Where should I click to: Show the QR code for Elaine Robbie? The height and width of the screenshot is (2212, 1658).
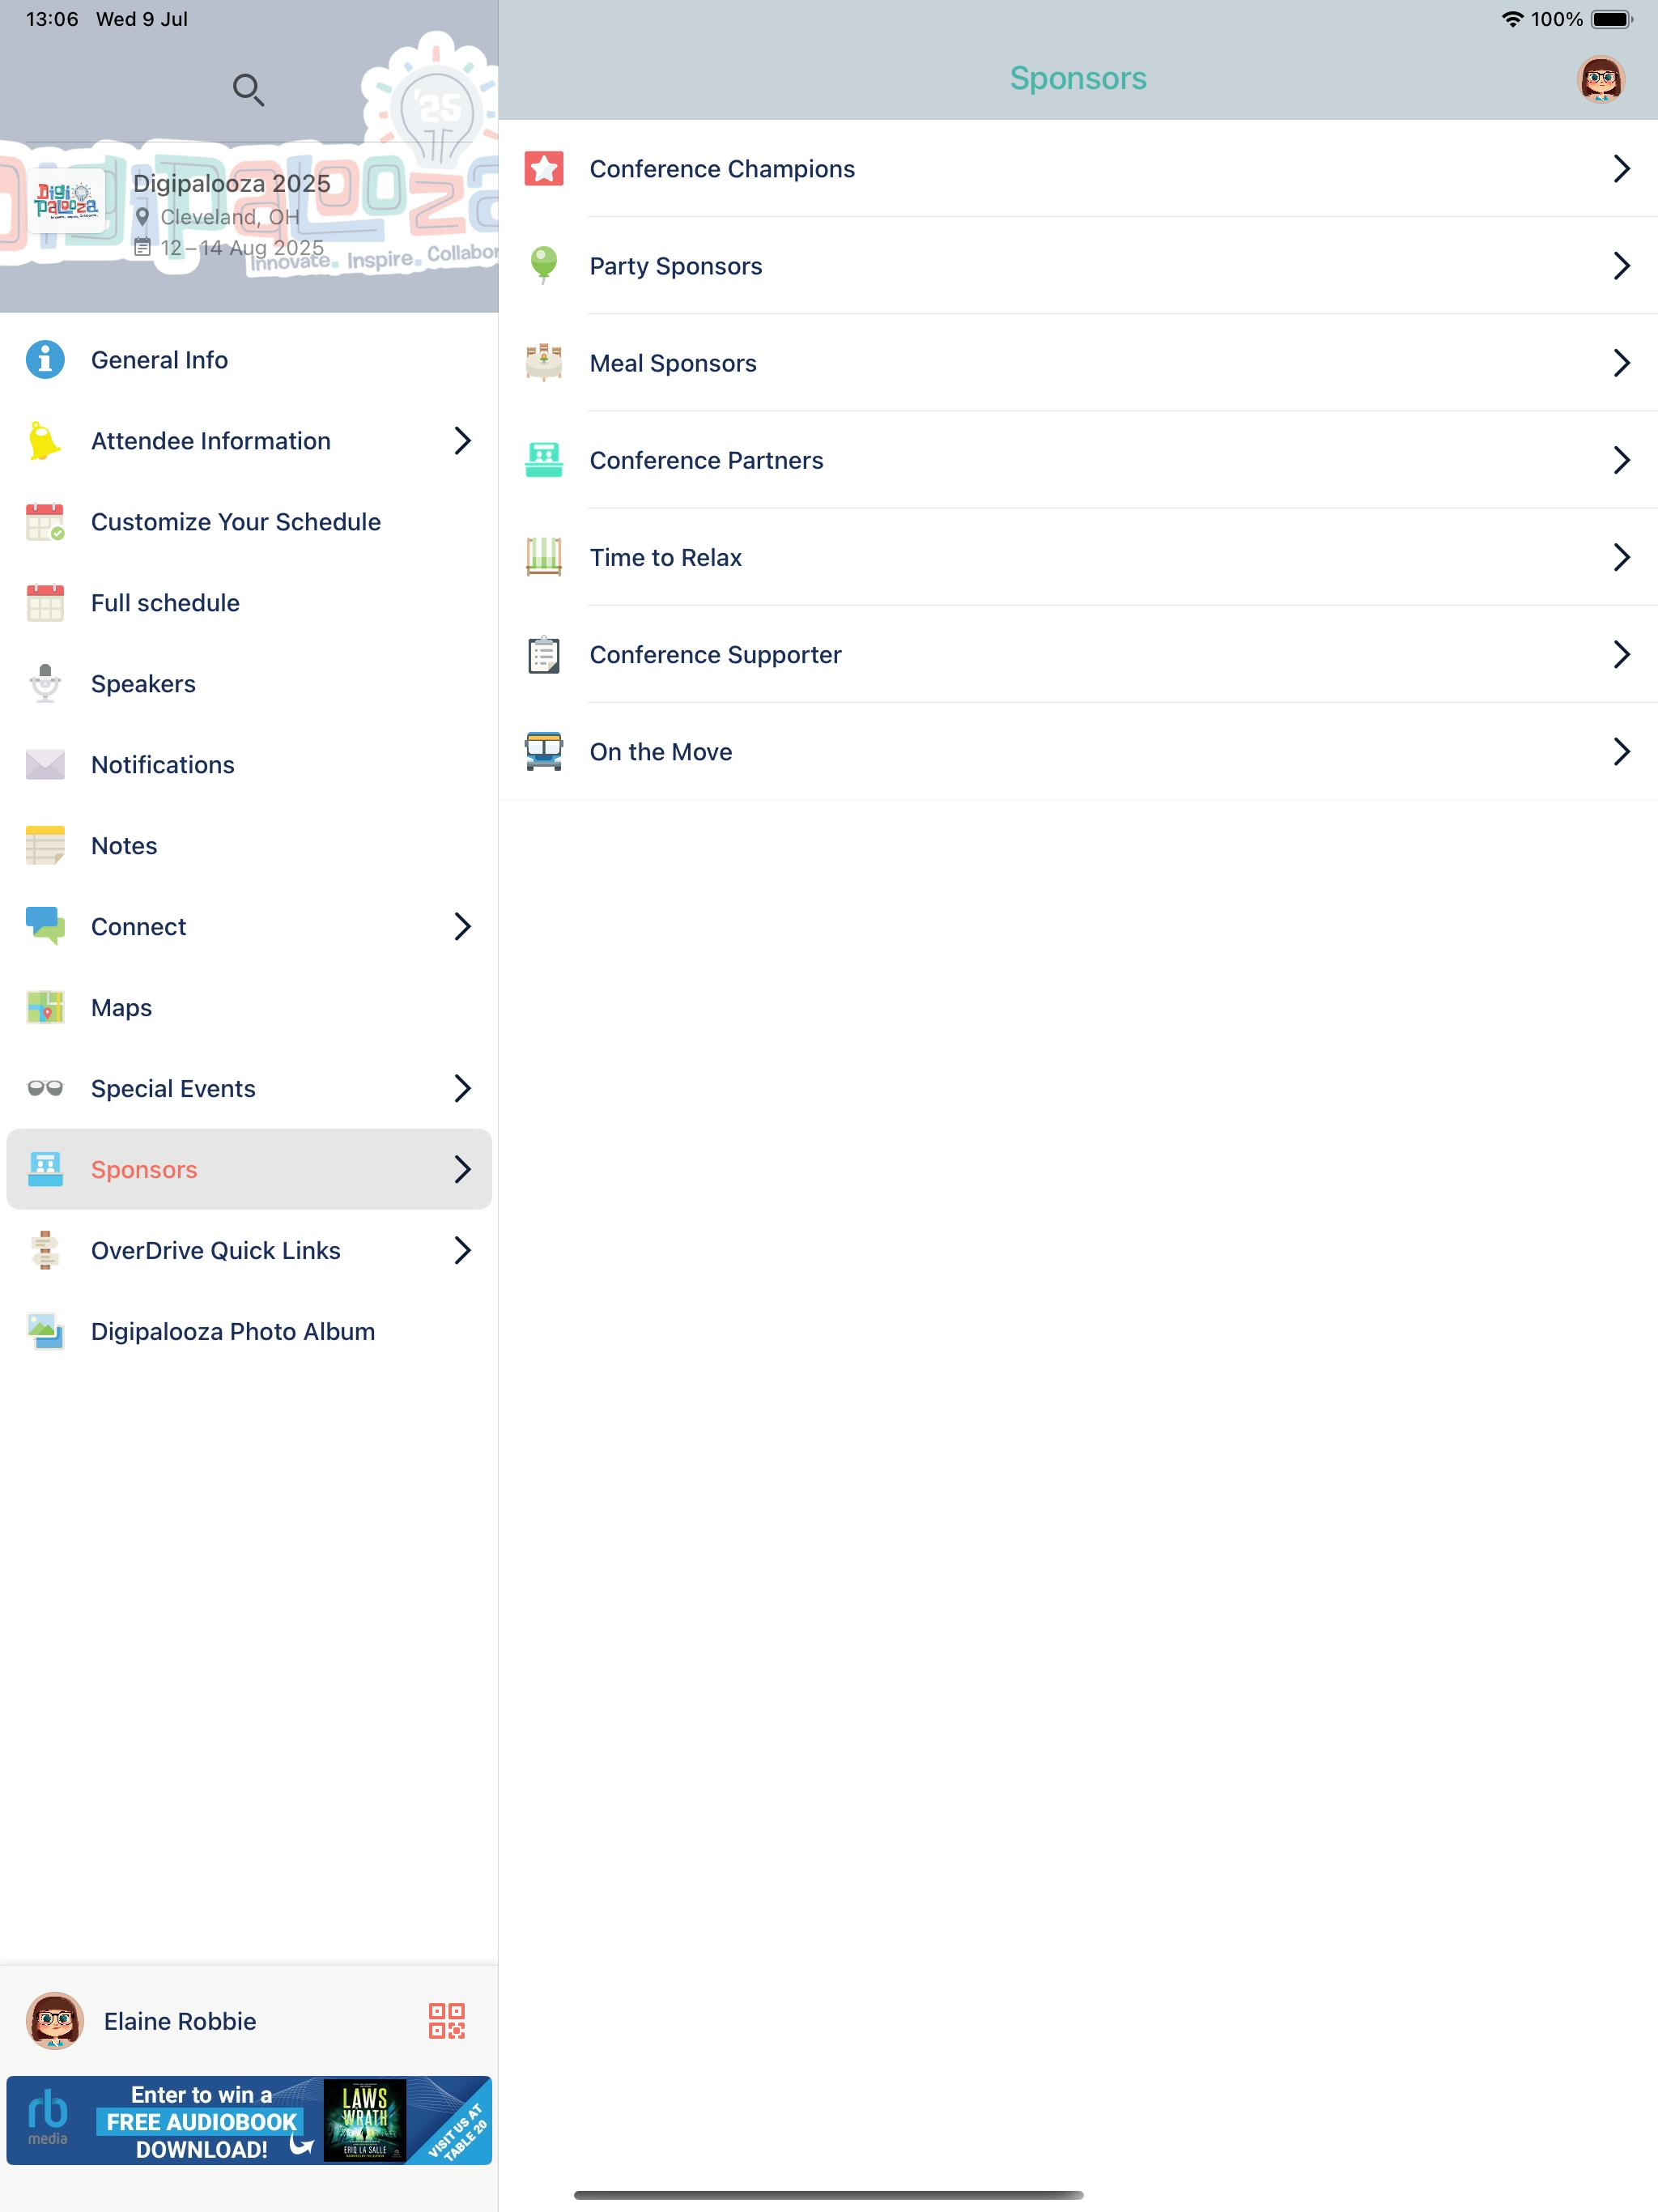(x=447, y=2021)
